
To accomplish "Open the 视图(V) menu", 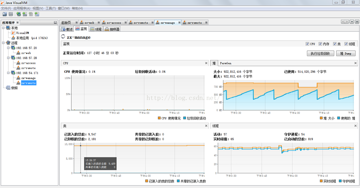I will pyautogui.click(x=38, y=8).
